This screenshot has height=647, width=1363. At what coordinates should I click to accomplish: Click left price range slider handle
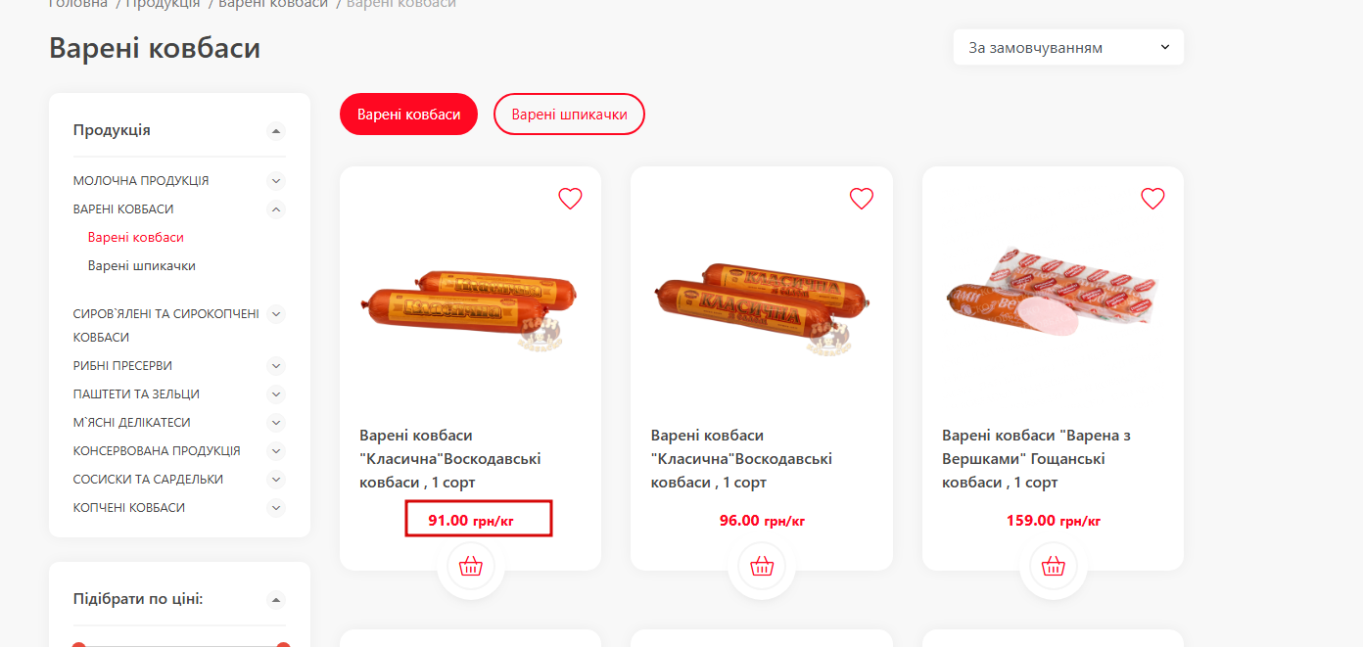click(79, 645)
